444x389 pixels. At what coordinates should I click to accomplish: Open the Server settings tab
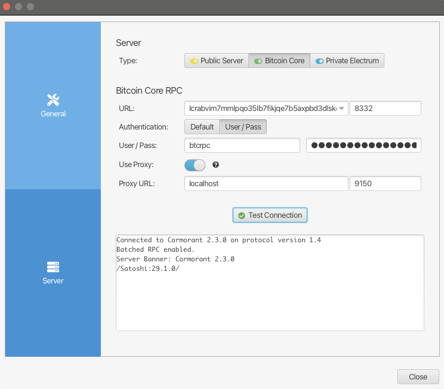coord(53,273)
